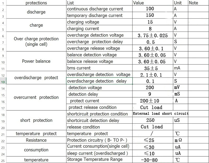Screen dimensions: 209x163
Task: Click the sleep current (overdischarged) cell
Action: coord(99,153)
